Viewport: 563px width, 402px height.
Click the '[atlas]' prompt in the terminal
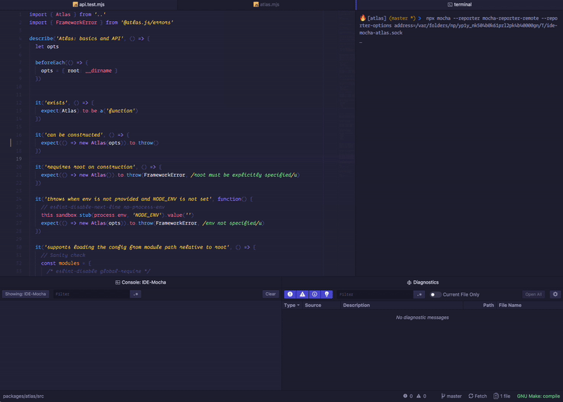[x=377, y=18]
